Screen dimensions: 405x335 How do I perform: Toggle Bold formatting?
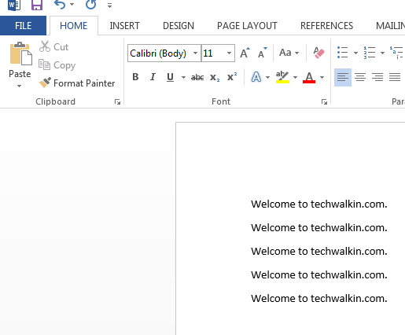(x=135, y=77)
